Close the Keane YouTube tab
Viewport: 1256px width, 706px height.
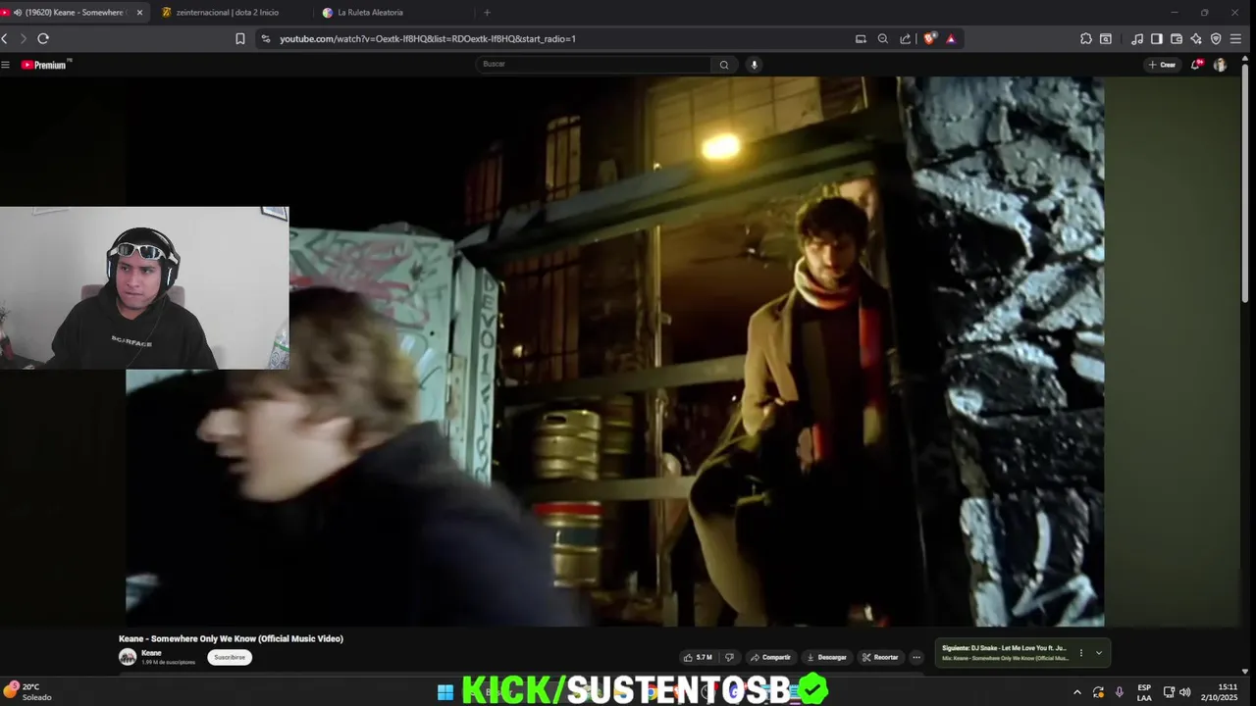click(x=139, y=13)
